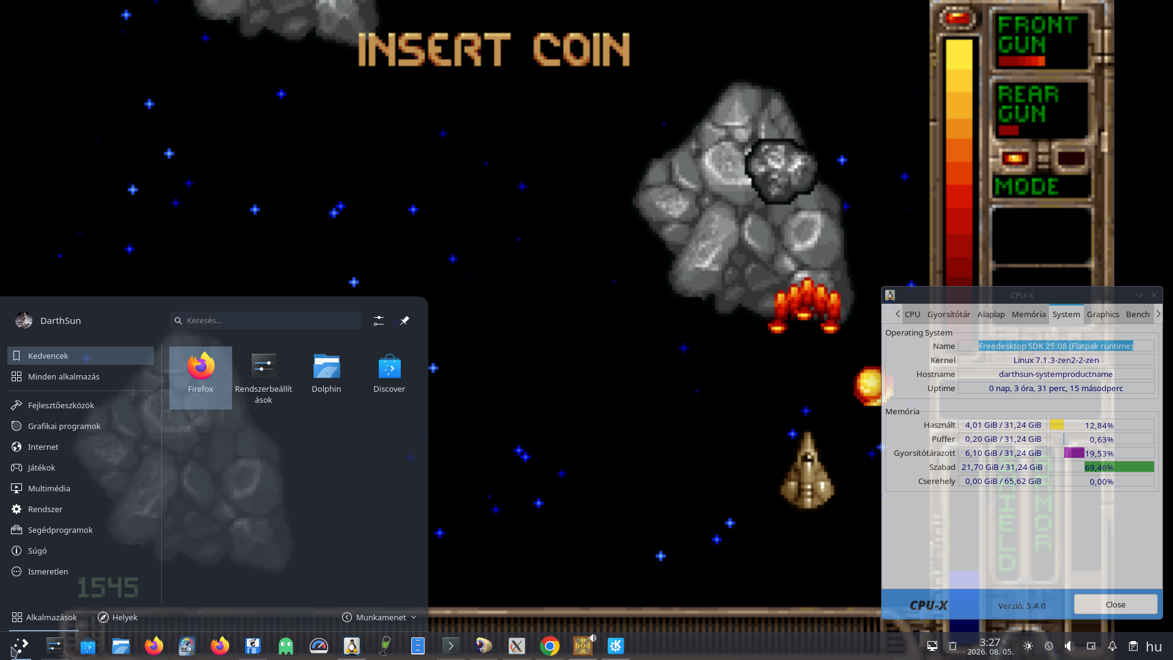This screenshot has height=660, width=1173.
Task: Click the small window-in-screen icon in the tray
Action: (1091, 646)
